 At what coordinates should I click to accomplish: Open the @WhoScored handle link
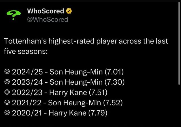coord(47,19)
